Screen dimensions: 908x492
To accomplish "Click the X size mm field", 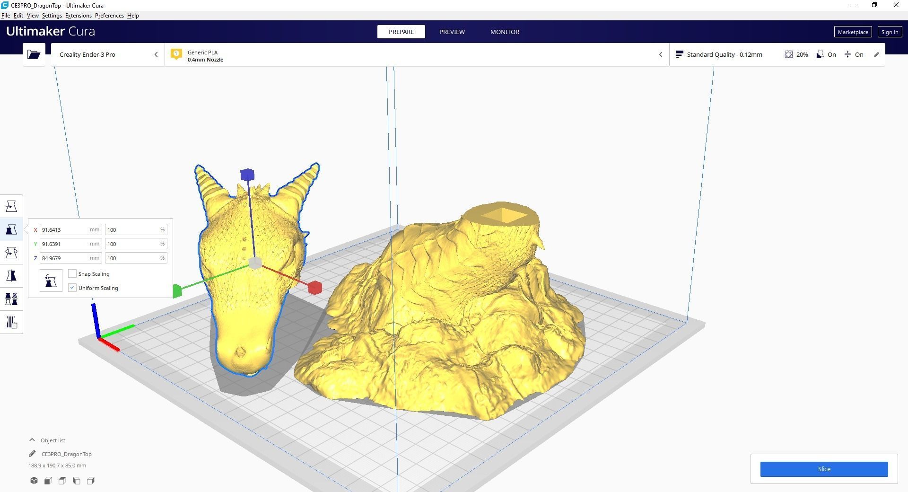I will click(x=71, y=229).
